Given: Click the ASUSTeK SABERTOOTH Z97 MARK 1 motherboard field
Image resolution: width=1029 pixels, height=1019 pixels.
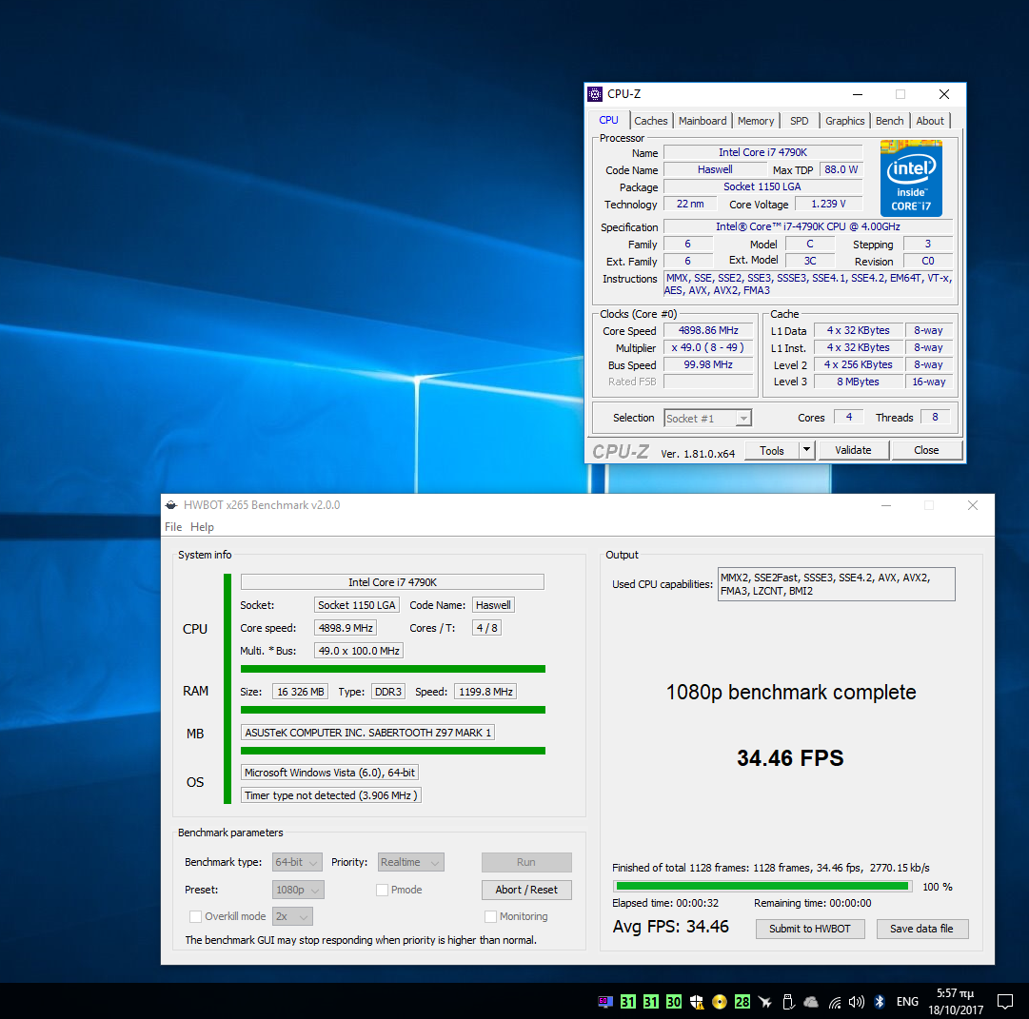Looking at the screenshot, I should tap(367, 733).
